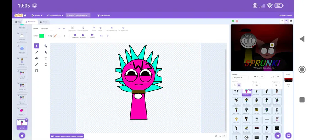The height and width of the screenshot is (140, 311).
Task: Open the Settings dropdown menu
Action: pyautogui.click(x=37, y=15)
